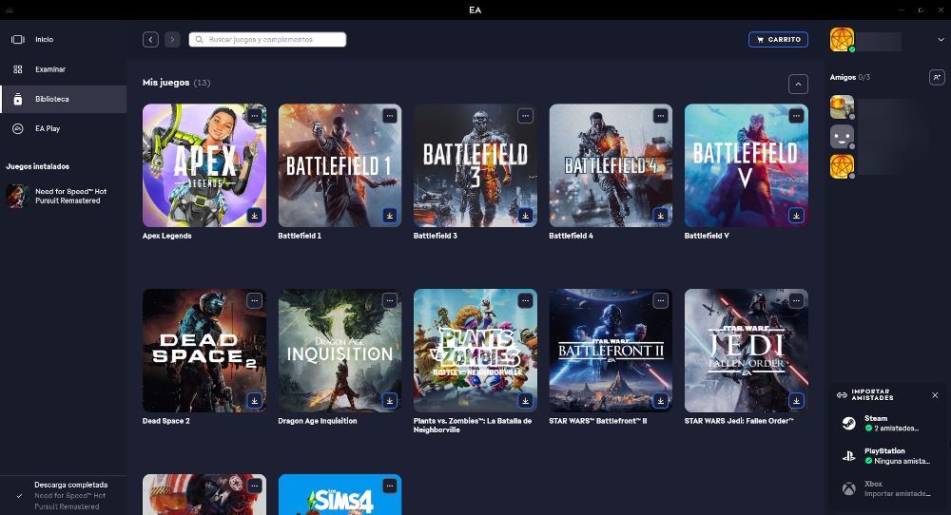This screenshot has width=951, height=515.
Task: Open options menu on Star Wars Battlefront II tile
Action: pyautogui.click(x=661, y=300)
